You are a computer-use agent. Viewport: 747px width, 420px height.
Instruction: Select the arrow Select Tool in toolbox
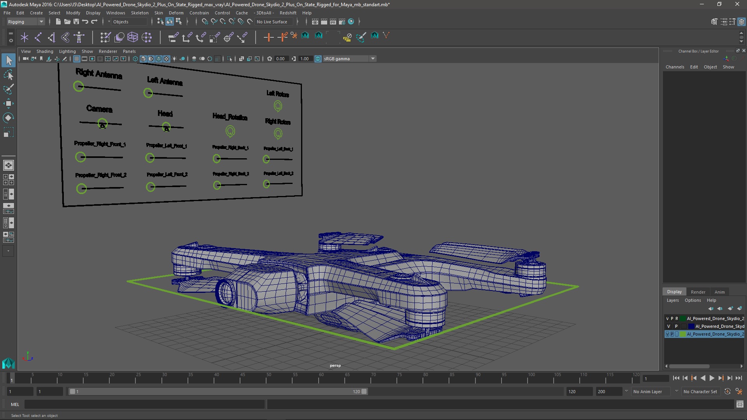point(9,60)
